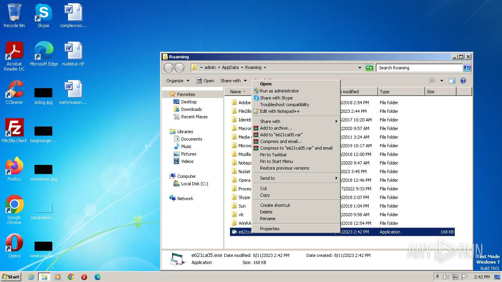The height and width of the screenshot is (282, 502).
Task: Open FileZilla Client desktop shortcut
Action: coord(14,131)
